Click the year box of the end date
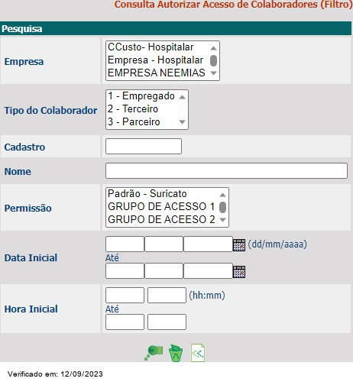This screenshot has width=353, height=385. click(x=208, y=270)
